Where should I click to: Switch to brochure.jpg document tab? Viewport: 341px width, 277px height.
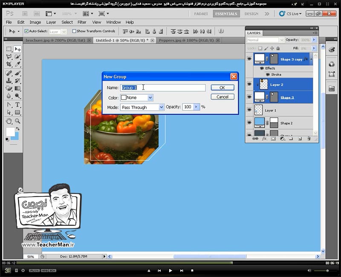pos(55,40)
